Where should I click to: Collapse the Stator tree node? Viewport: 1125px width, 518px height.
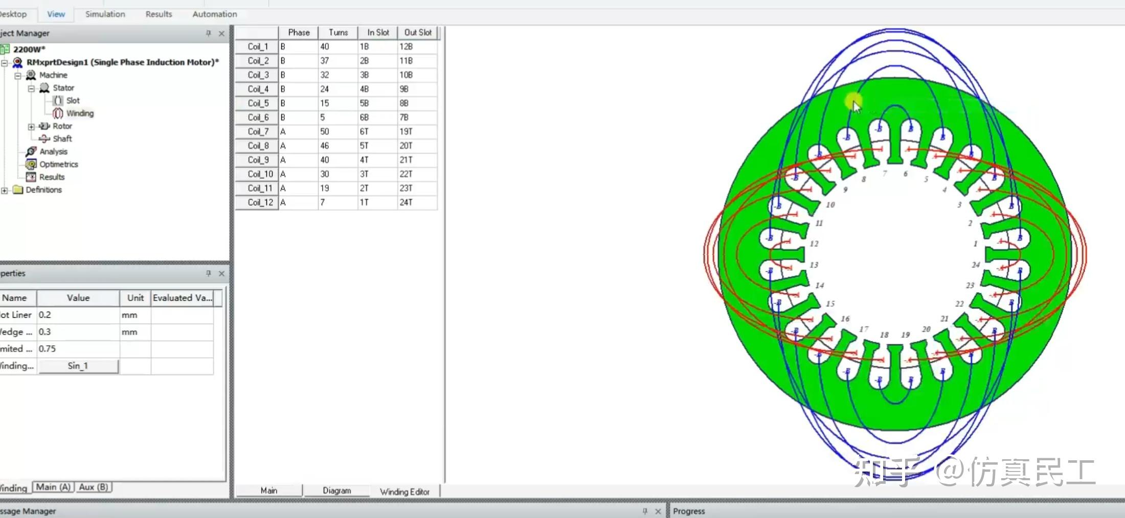[32, 87]
